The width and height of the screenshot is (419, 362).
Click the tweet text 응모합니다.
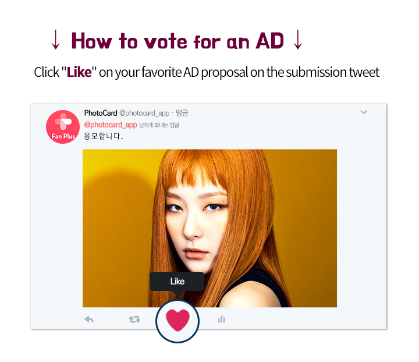tap(104, 136)
